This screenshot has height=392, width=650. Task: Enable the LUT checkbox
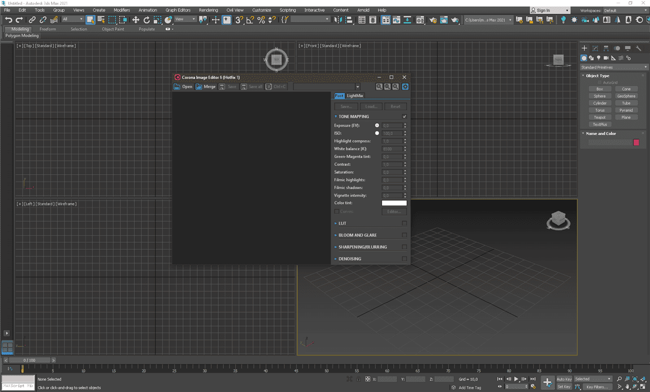(405, 223)
